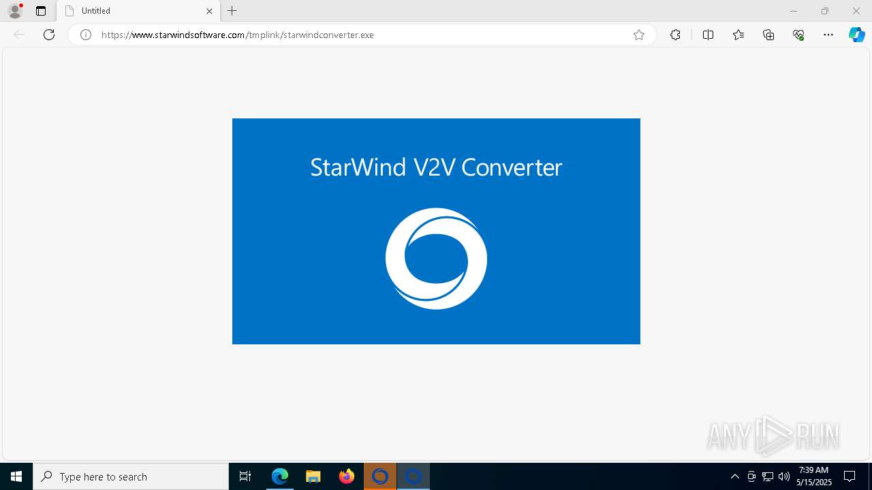Select active StarWind Converter taskbar icon
Image resolution: width=872 pixels, height=490 pixels.
point(414,476)
